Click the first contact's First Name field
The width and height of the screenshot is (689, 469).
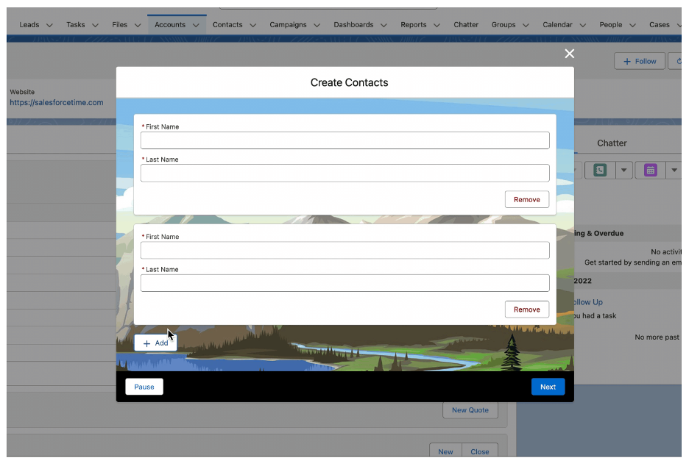point(344,140)
